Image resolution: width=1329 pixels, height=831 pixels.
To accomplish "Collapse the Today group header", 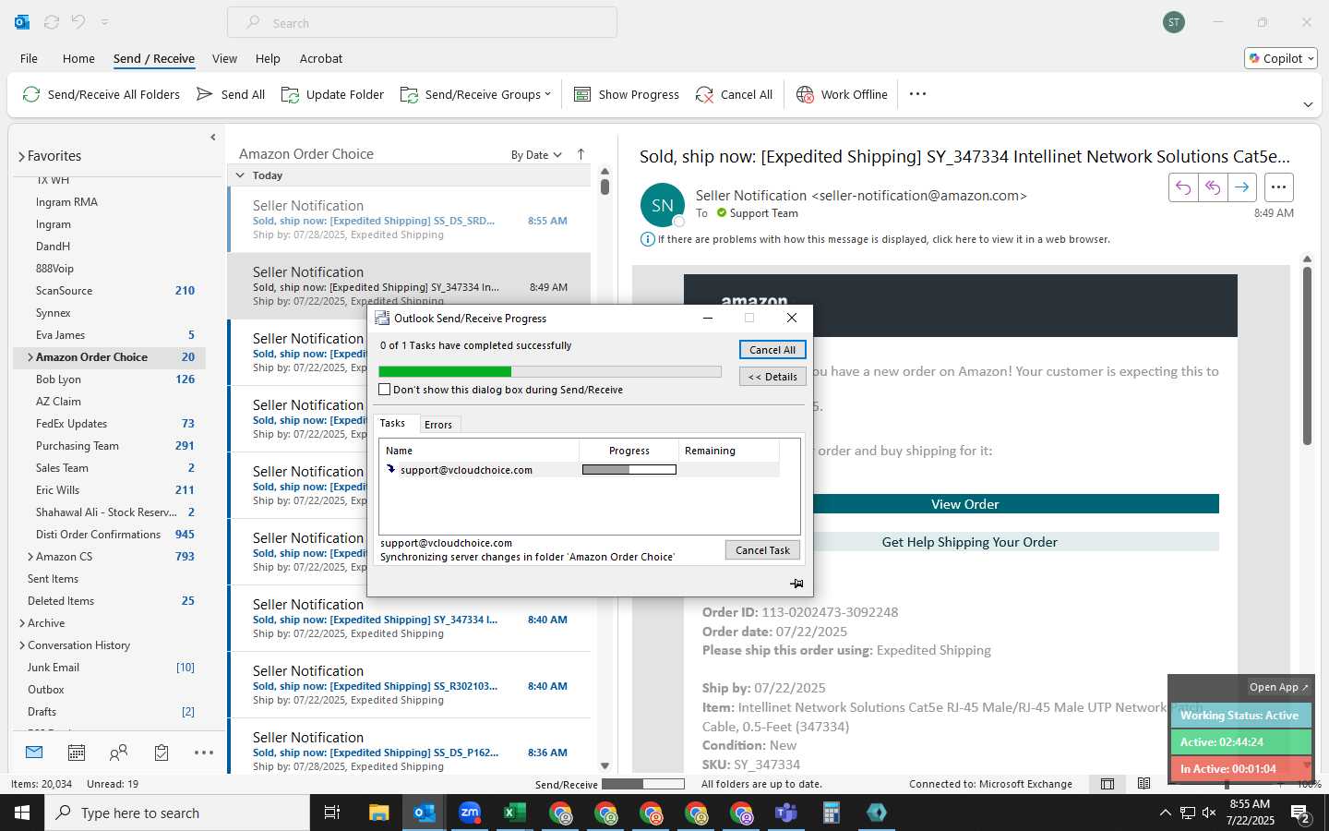I will 240,175.
